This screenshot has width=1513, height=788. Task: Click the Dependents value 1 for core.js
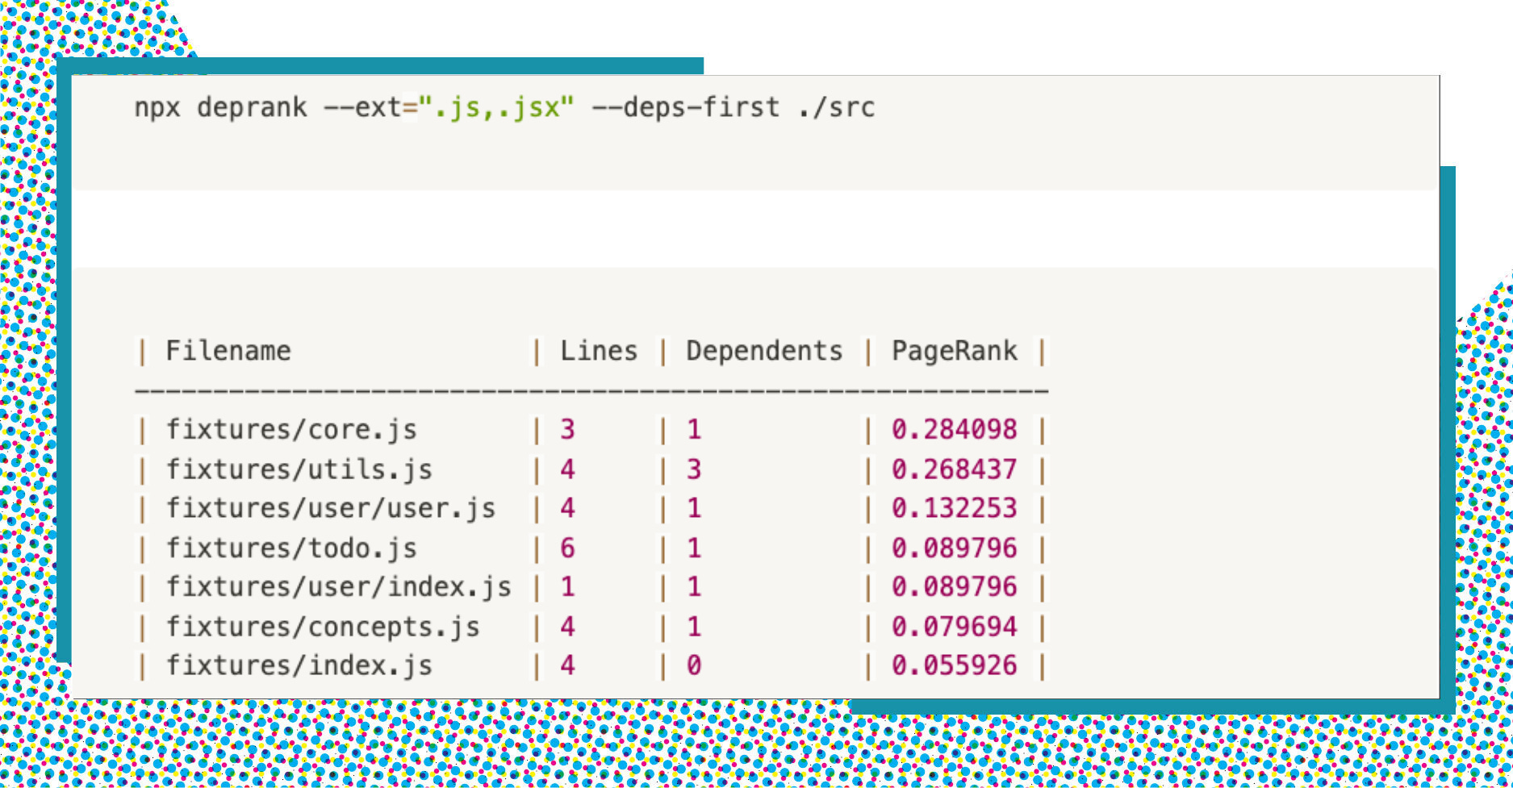(694, 430)
